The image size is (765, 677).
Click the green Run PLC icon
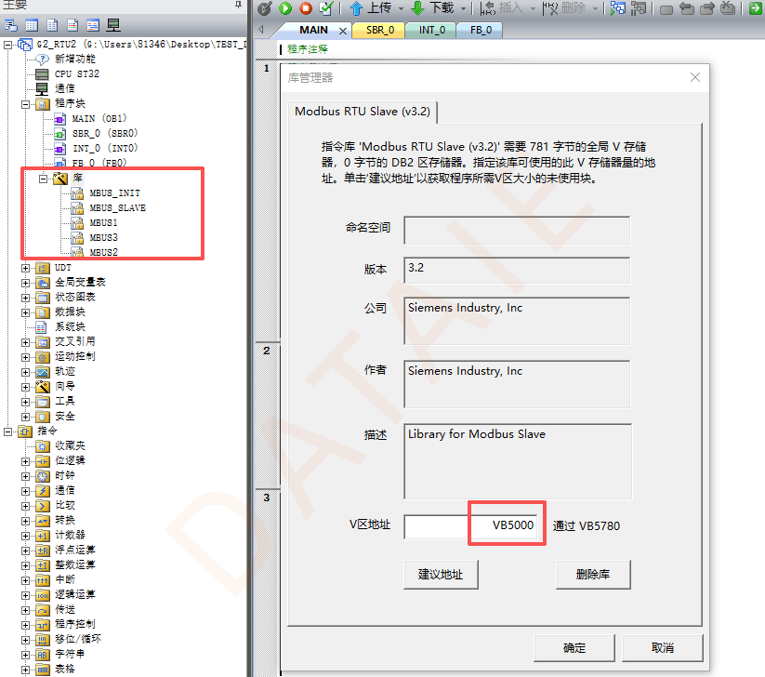(x=285, y=8)
